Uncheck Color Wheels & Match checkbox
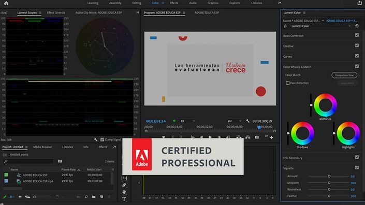365x205 pixels. 357,66
